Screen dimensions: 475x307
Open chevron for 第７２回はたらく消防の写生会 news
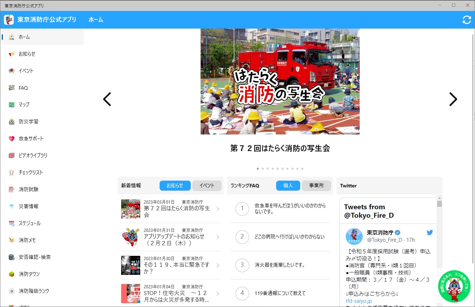[x=218, y=209]
